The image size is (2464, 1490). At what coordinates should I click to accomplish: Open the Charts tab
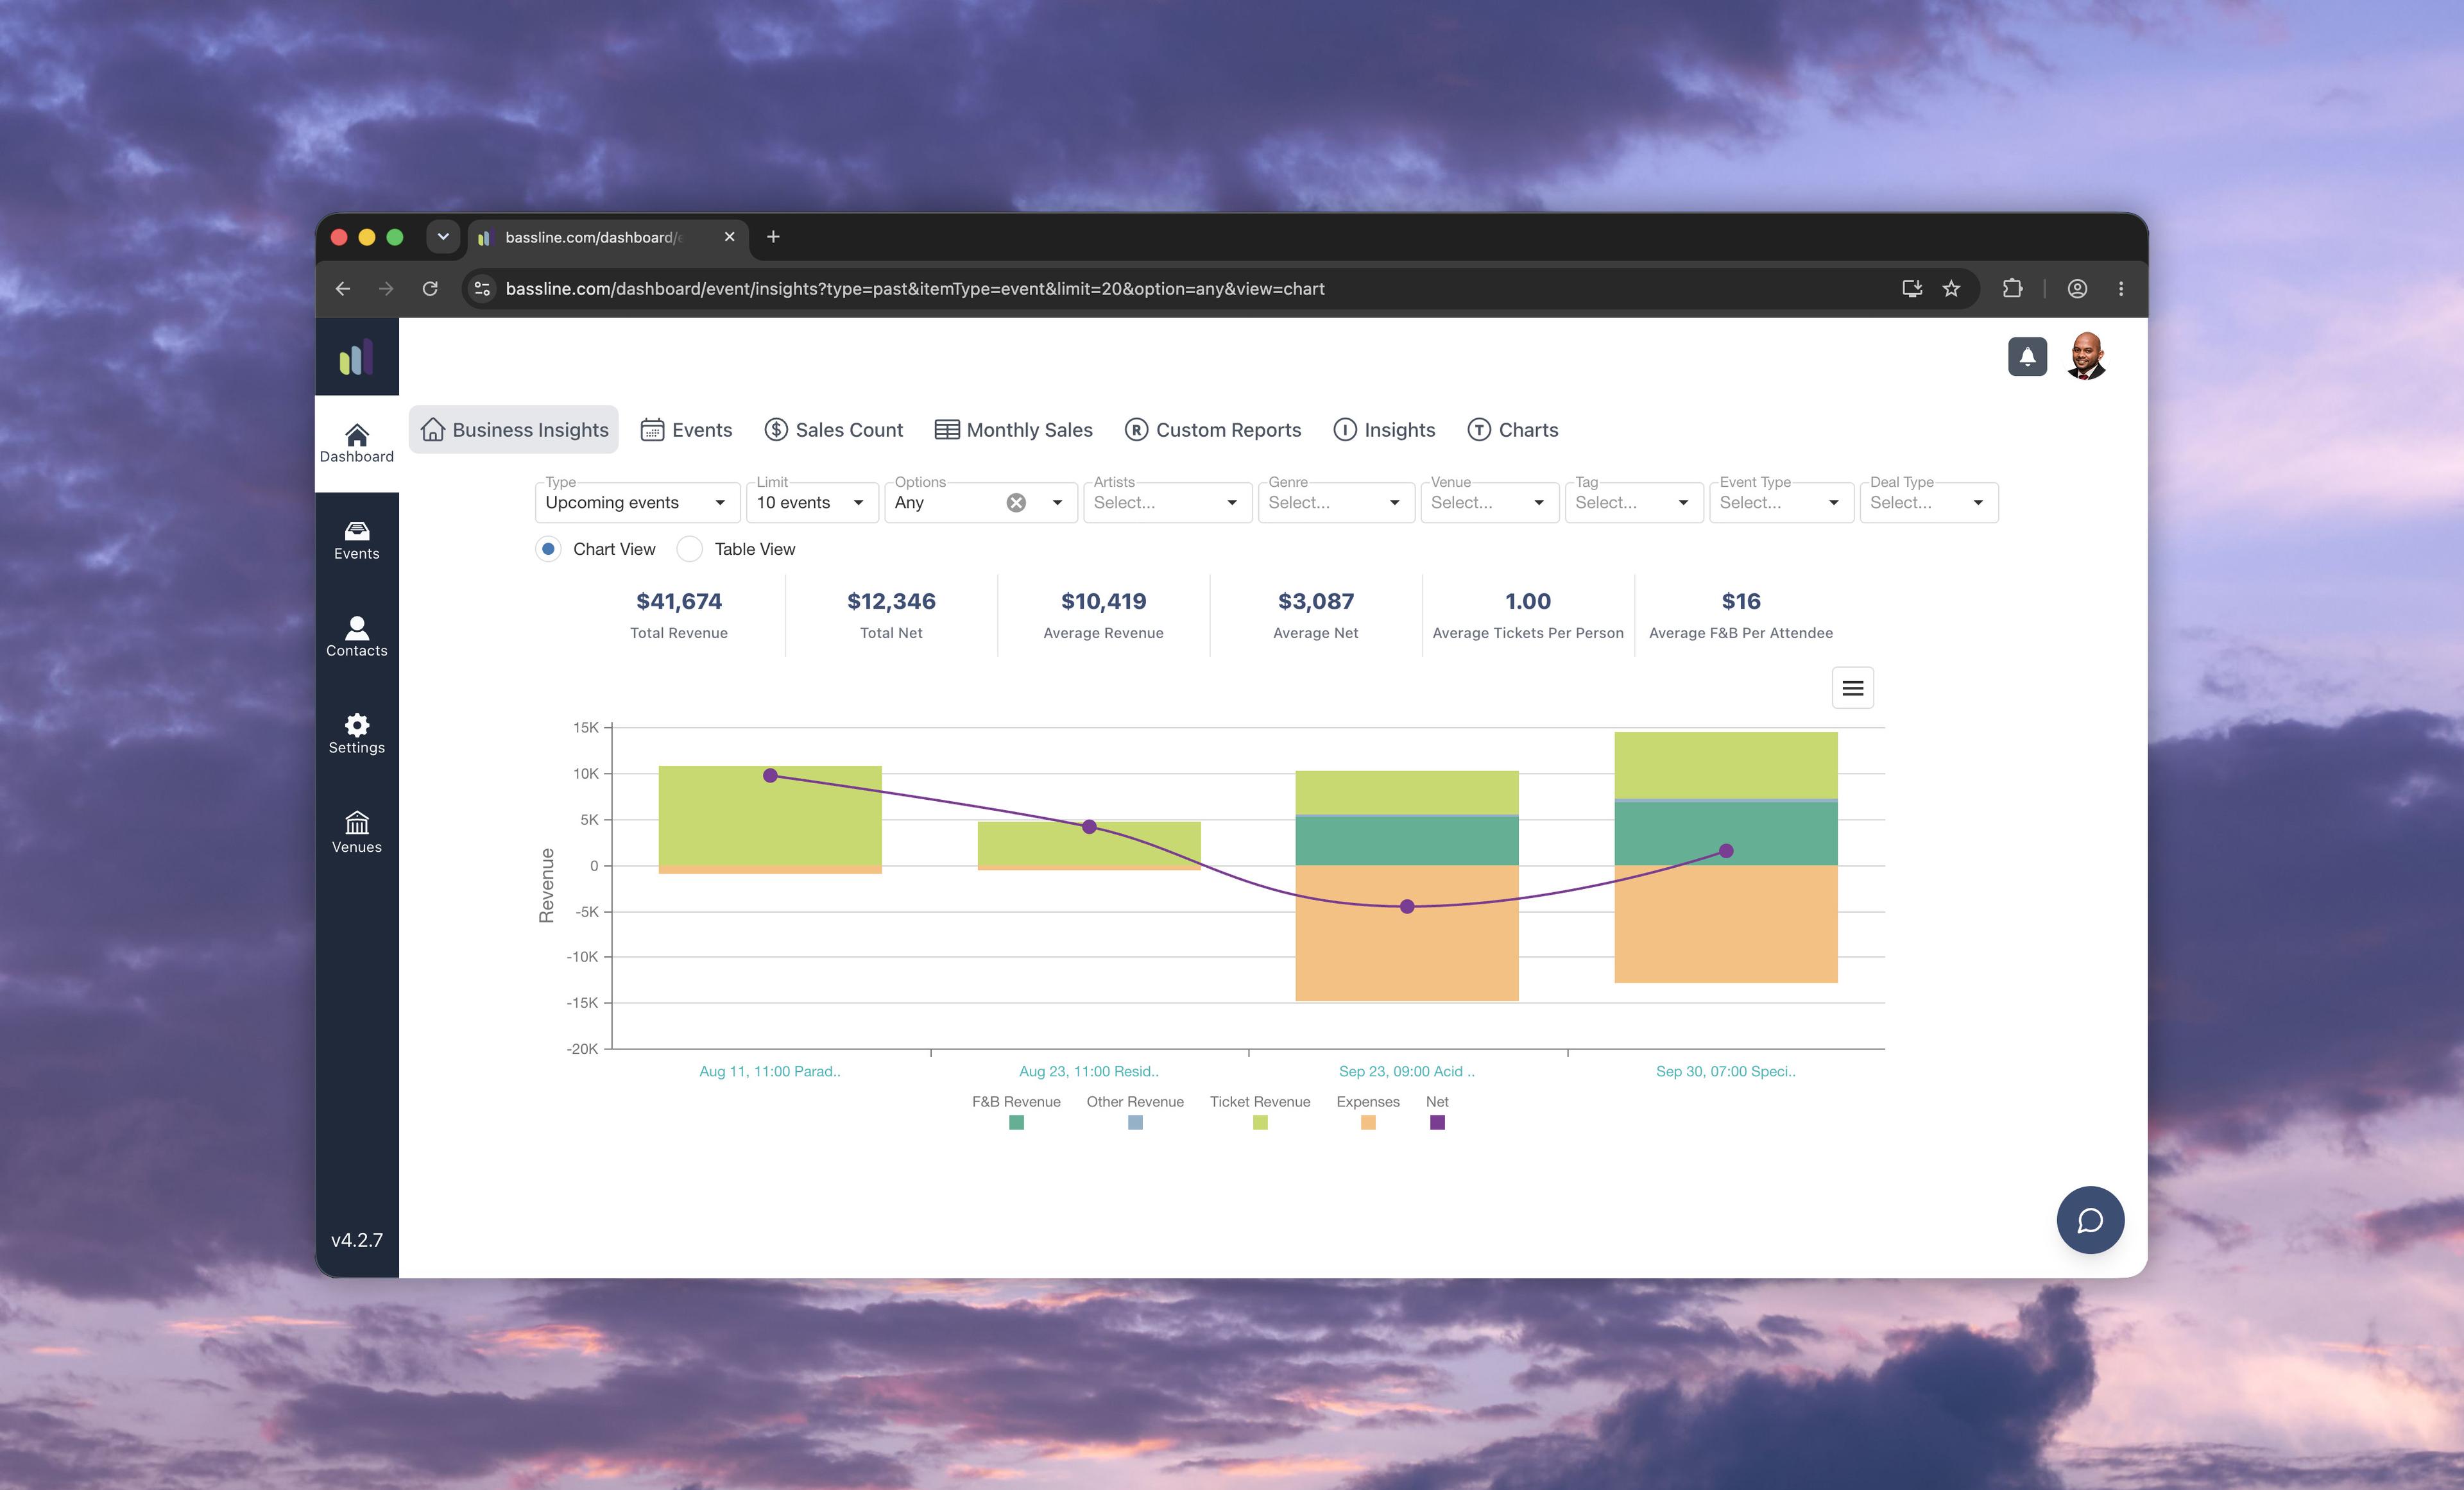pos(1512,430)
